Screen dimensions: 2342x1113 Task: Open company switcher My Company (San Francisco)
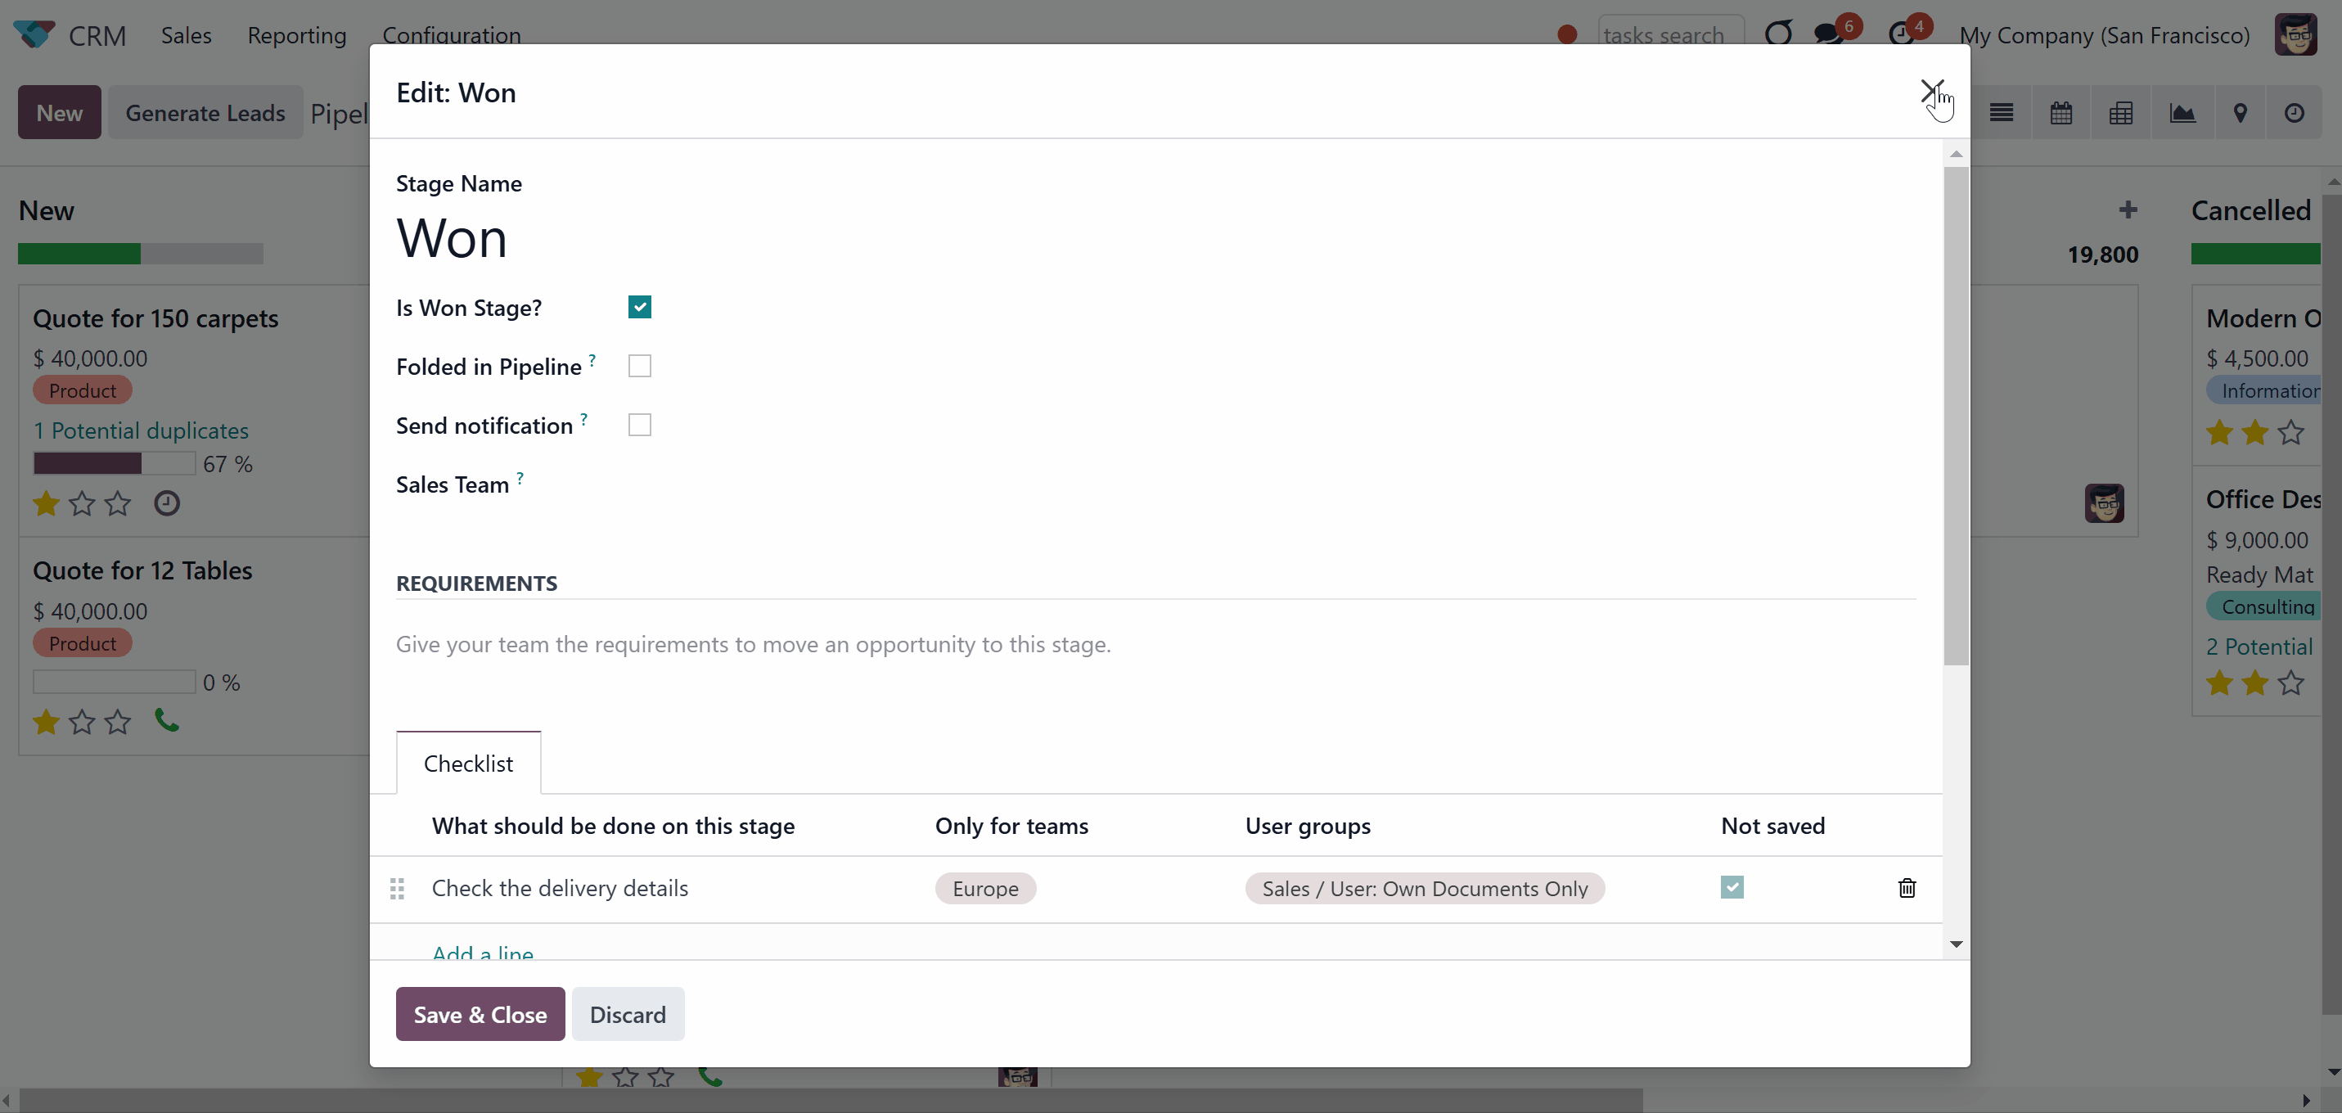[2104, 34]
